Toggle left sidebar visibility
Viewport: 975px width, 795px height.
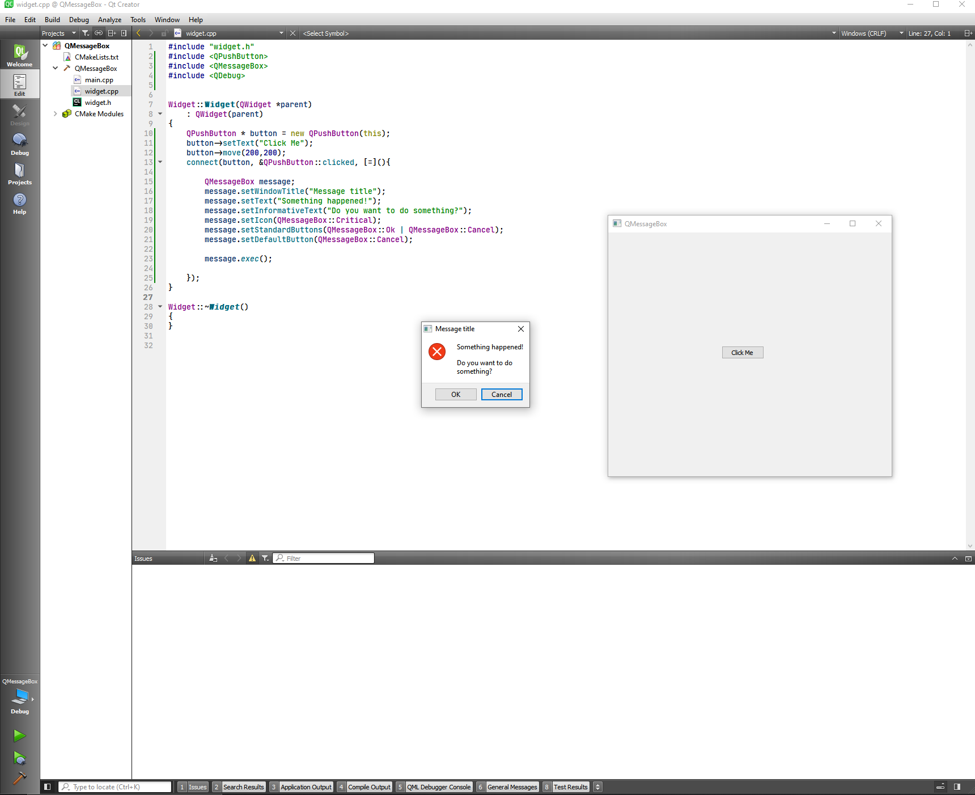(48, 786)
